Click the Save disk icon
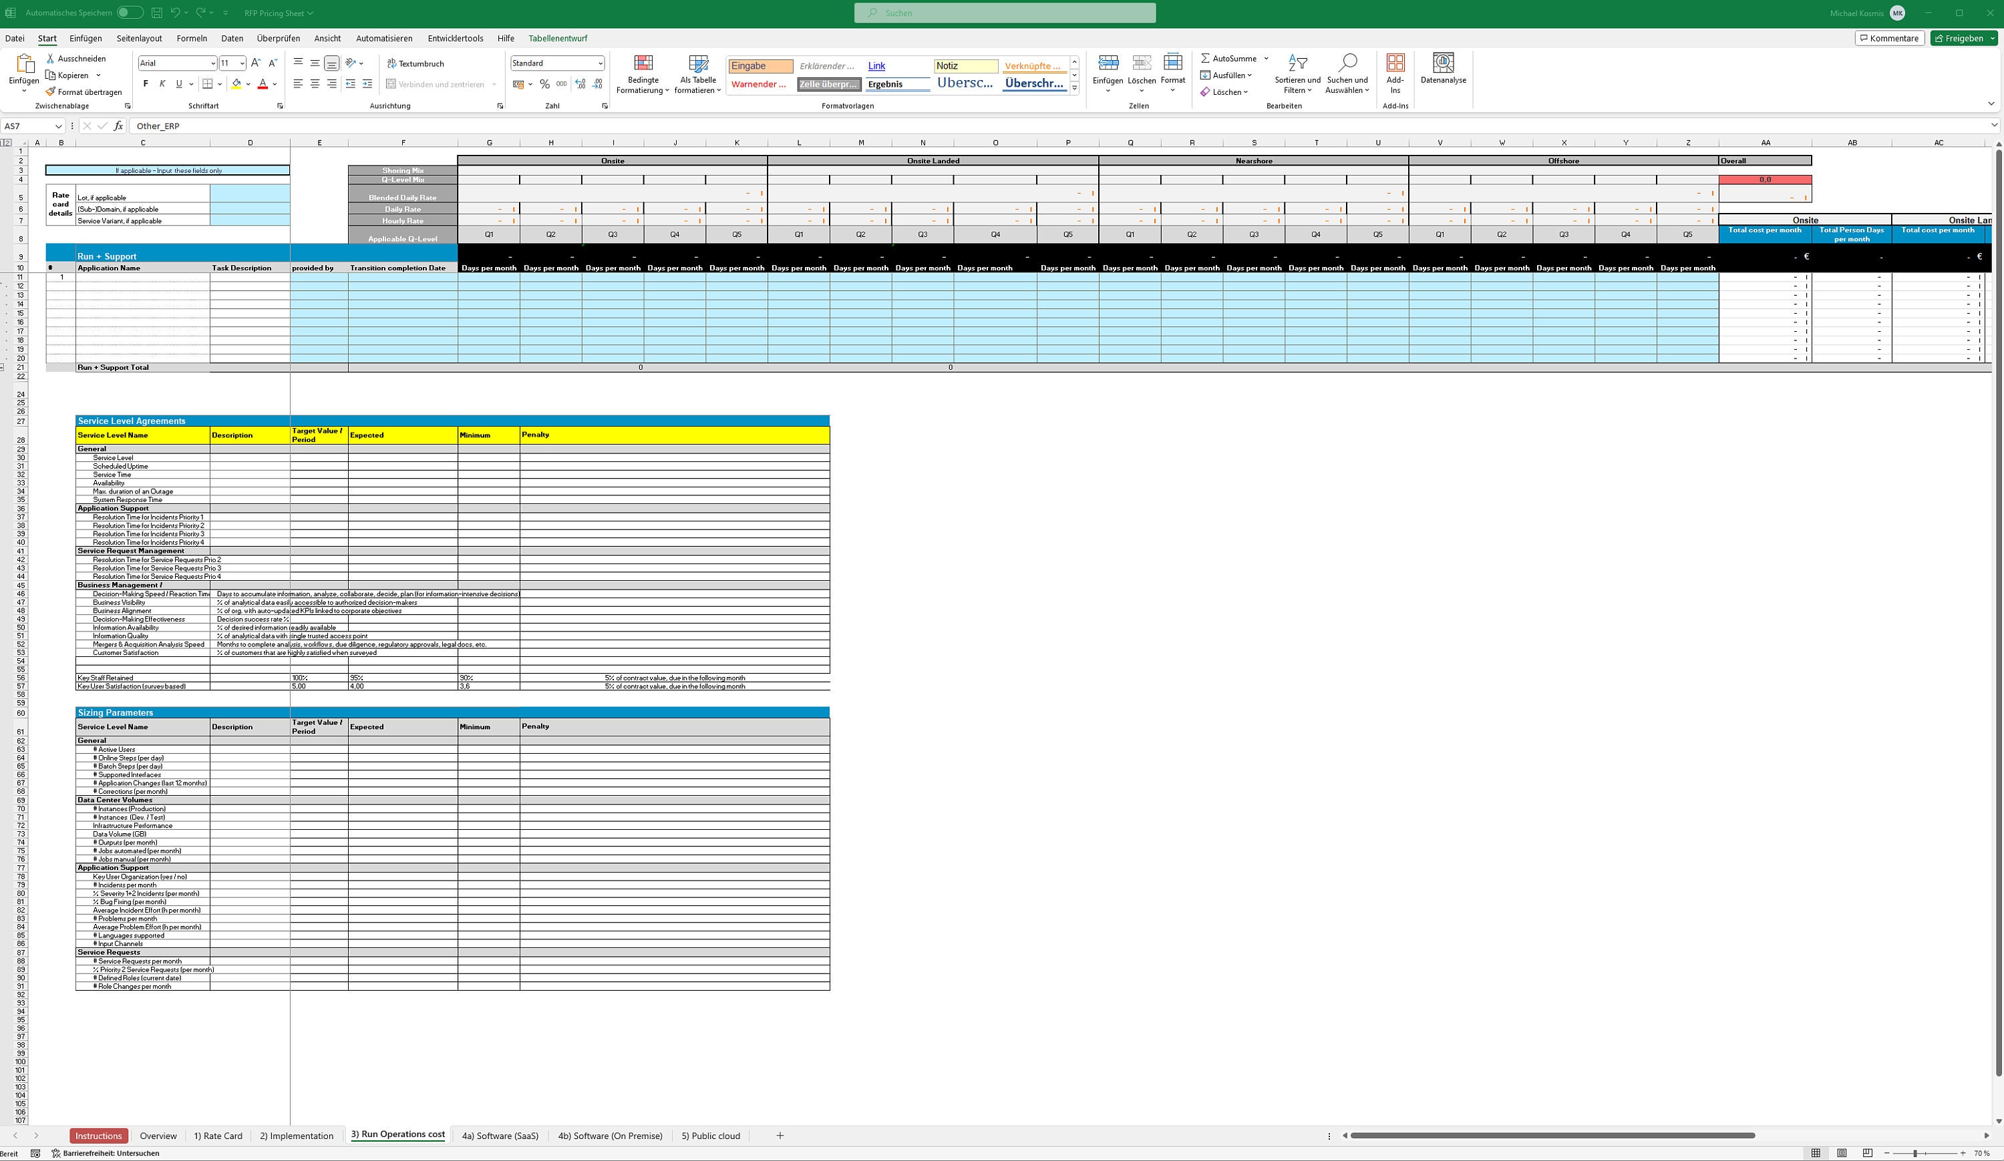 click(x=157, y=13)
